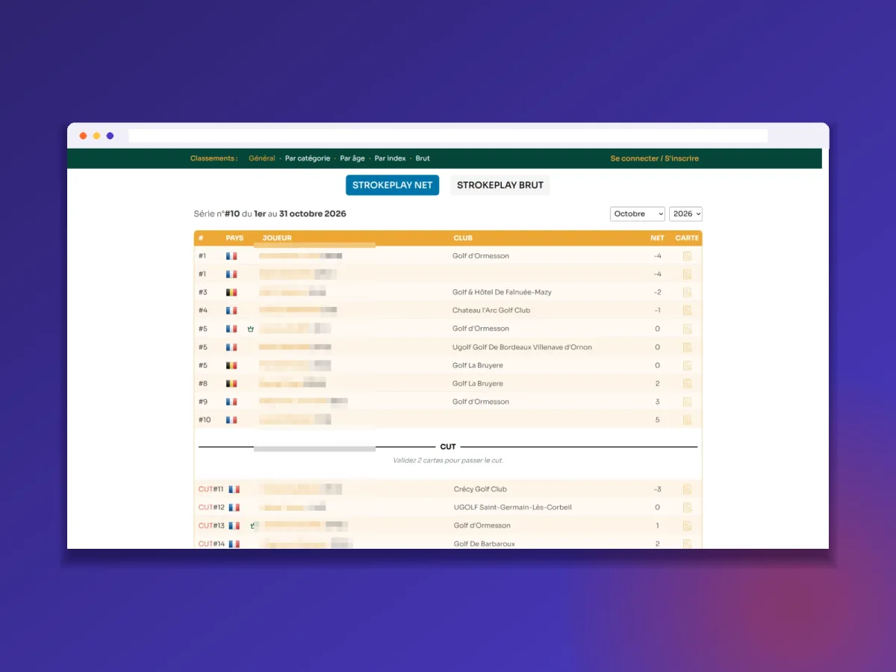Switch to Strokeplay Brut ranking

[x=500, y=185]
